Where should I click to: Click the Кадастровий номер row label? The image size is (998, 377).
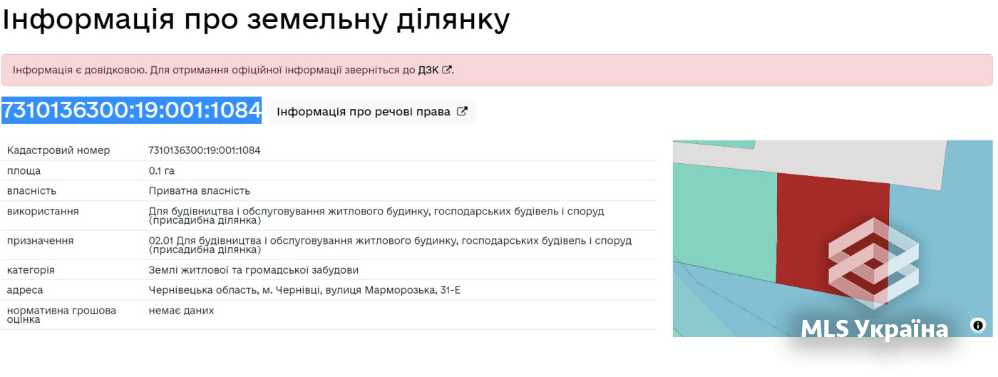coord(58,150)
